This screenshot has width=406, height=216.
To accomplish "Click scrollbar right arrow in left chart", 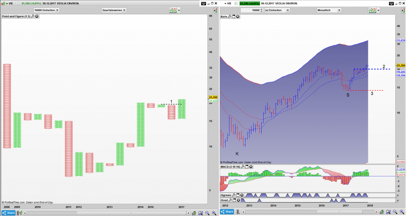I will (188, 213).
